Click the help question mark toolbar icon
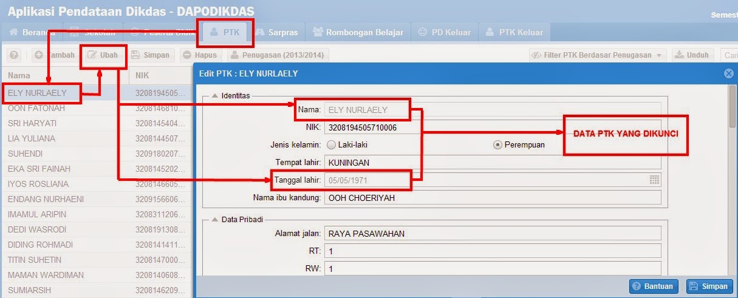Screen dimensions: 738x298 (x=15, y=55)
